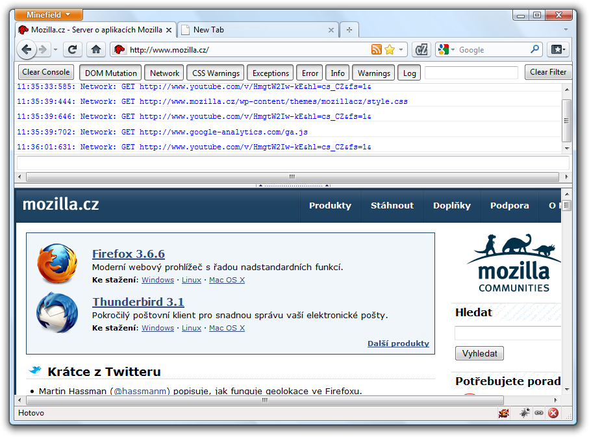This screenshot has width=589, height=437.
Task: Click the console splitter grip handle
Action: pyautogui.click(x=293, y=186)
